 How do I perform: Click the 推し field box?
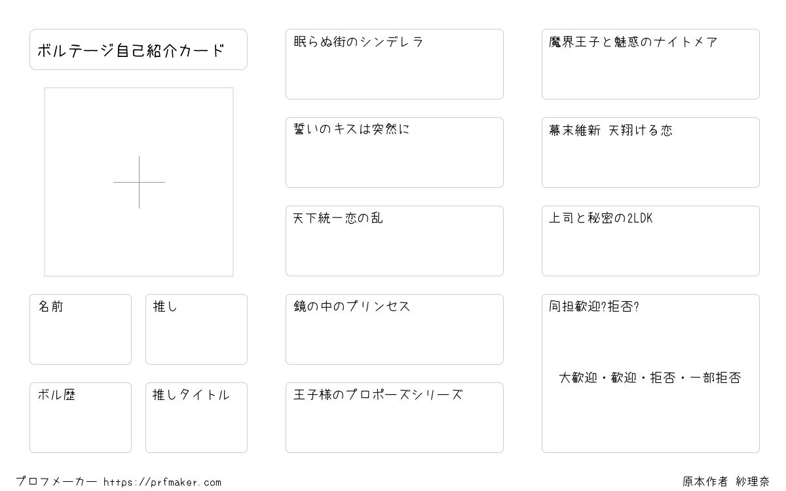(x=196, y=329)
